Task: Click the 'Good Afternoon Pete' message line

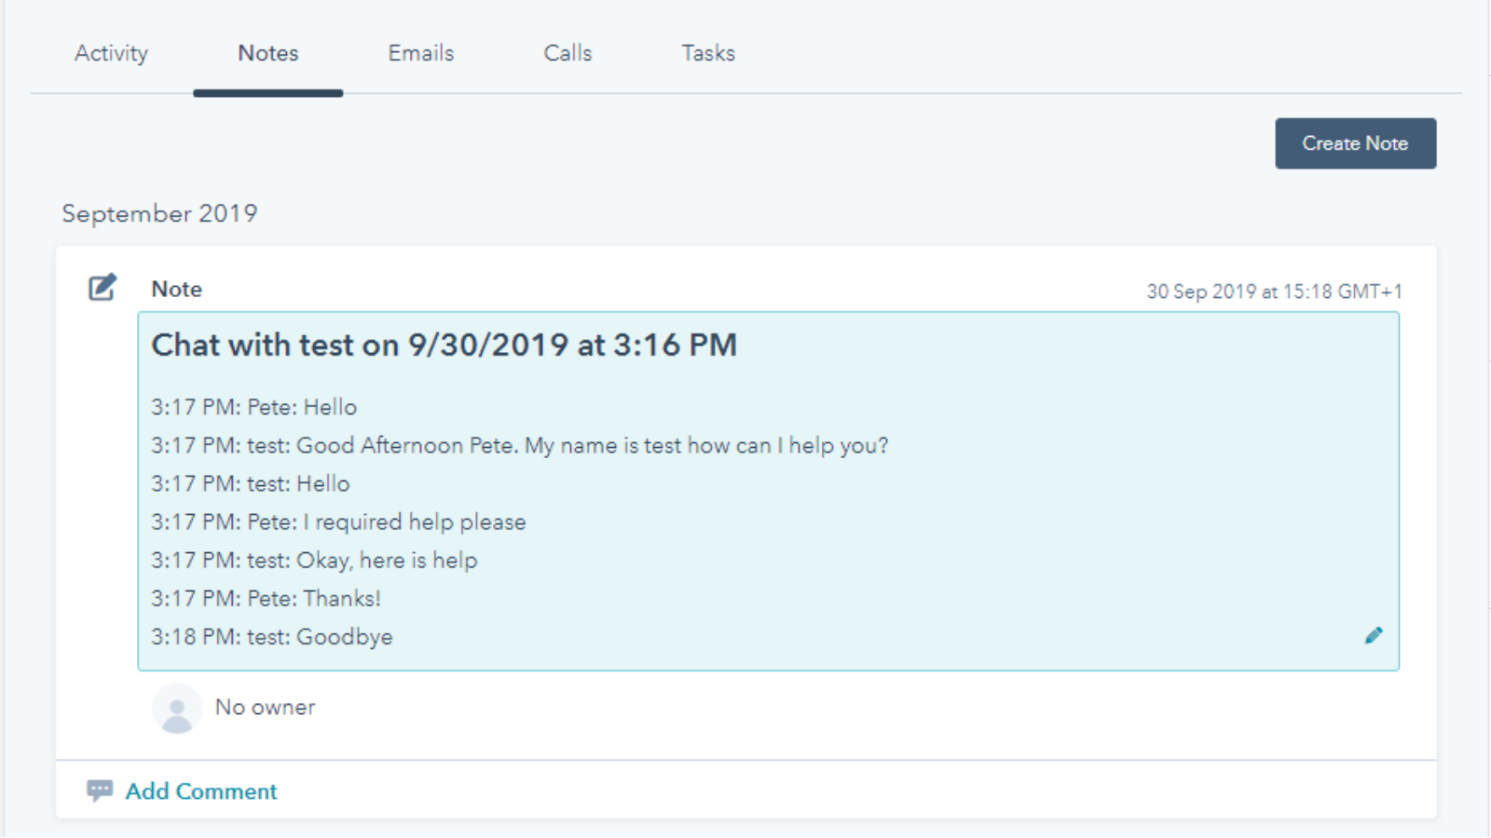Action: [x=519, y=446]
